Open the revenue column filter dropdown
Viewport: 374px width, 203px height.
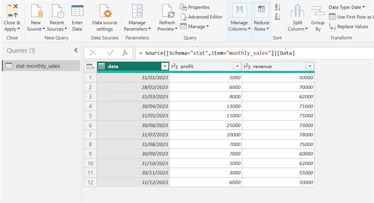310,67
